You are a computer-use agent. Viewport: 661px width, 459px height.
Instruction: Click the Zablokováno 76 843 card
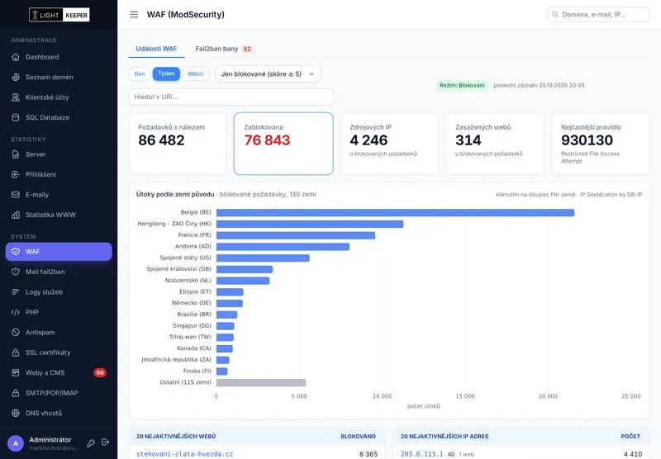[283, 144]
